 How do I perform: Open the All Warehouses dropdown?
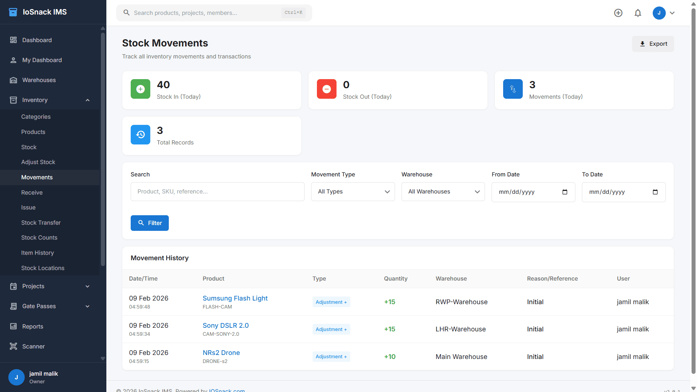pos(443,192)
